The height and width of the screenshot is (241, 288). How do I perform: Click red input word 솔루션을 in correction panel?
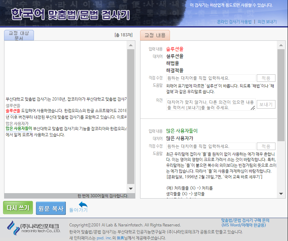(x=175, y=49)
